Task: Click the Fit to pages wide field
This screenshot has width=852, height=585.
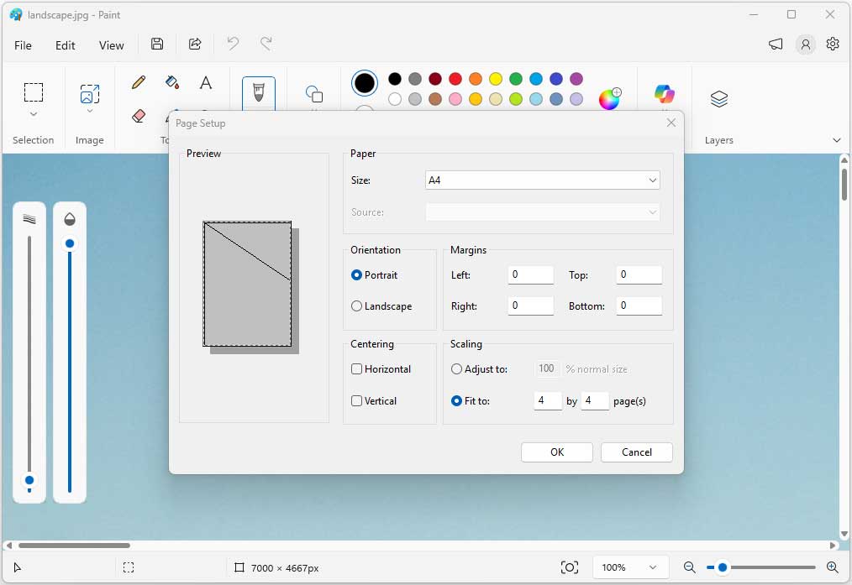Action: pos(548,400)
